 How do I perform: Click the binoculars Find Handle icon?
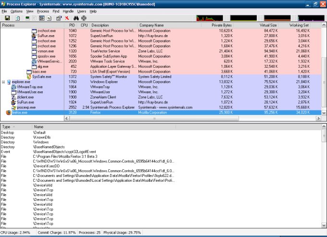(x=76, y=18)
